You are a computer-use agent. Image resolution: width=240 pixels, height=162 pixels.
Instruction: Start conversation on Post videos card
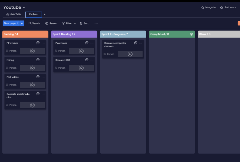[38, 77]
